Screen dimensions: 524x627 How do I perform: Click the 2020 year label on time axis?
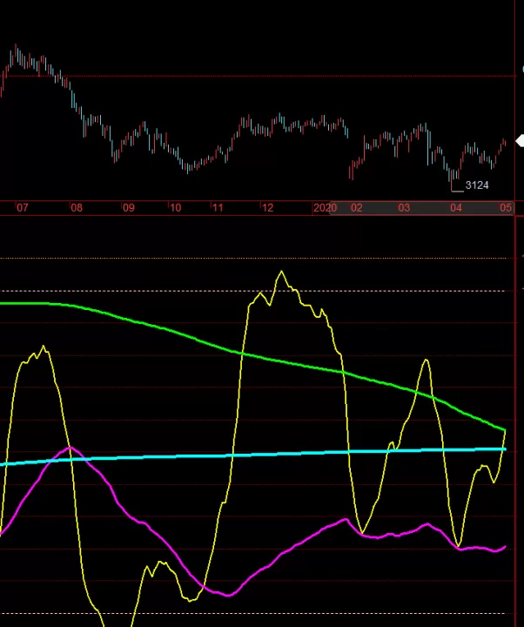(x=325, y=207)
